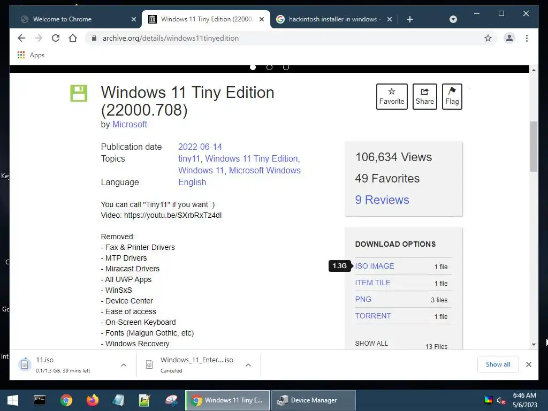548x411 pixels.
Task: Download the ISO IMAGE option
Action: (x=374, y=266)
